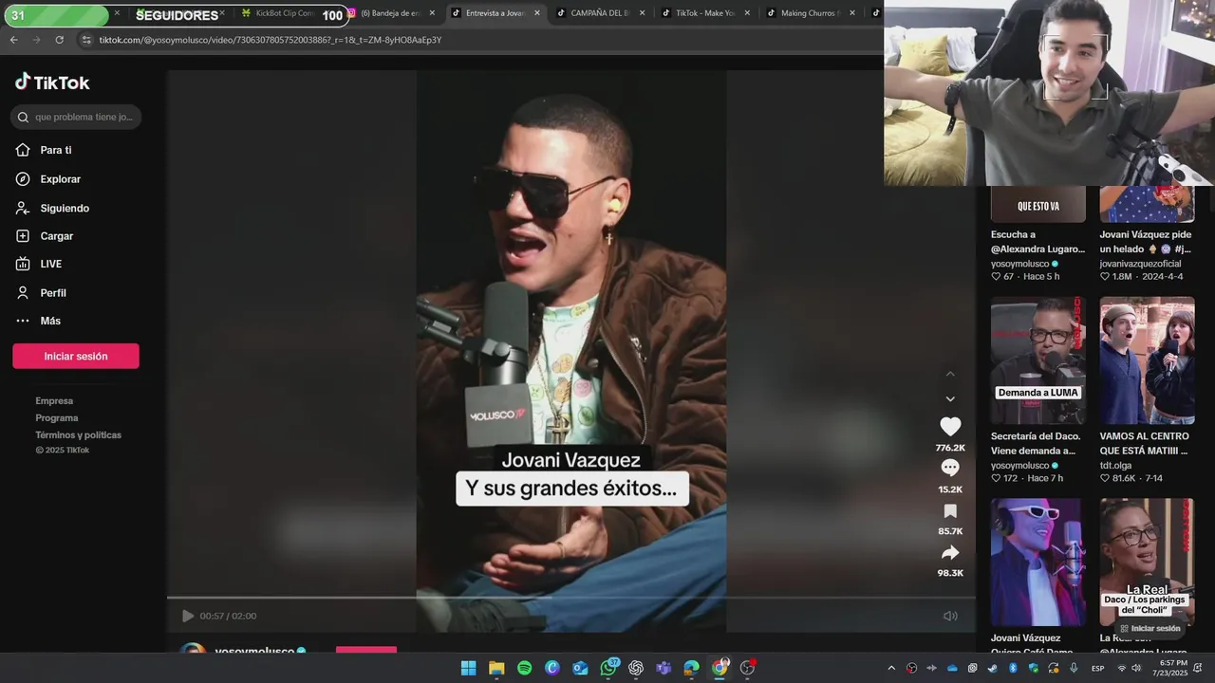Share the video with the arrow icon
This screenshot has width=1215, height=683.
[x=950, y=553]
